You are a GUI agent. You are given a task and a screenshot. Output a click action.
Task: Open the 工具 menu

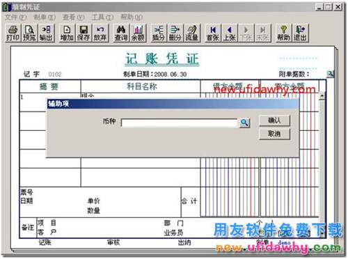pos(102,17)
